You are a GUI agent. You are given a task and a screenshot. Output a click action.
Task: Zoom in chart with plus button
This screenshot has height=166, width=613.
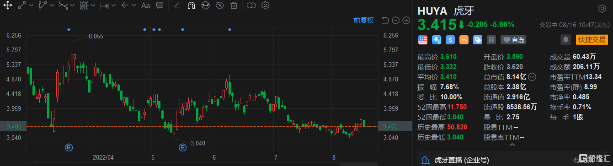[x=406, y=21]
